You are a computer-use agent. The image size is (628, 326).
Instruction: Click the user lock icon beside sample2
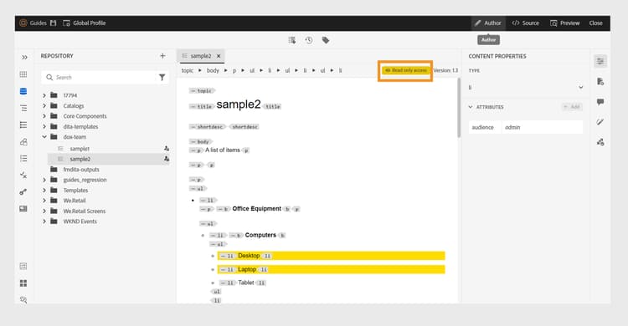(x=167, y=159)
